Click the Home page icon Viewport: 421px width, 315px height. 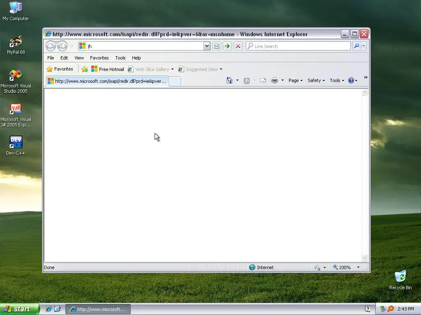coord(229,80)
